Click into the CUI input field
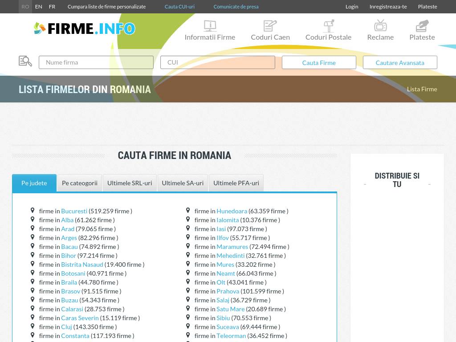The height and width of the screenshot is (342, 456). point(218,62)
